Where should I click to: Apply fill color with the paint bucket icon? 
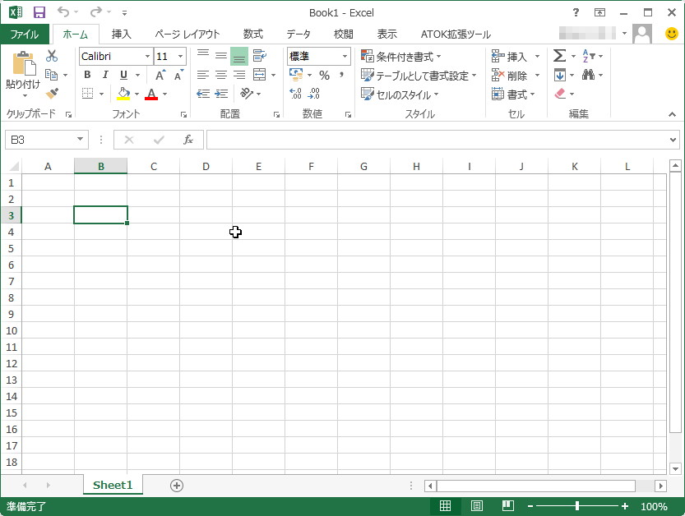(124, 93)
